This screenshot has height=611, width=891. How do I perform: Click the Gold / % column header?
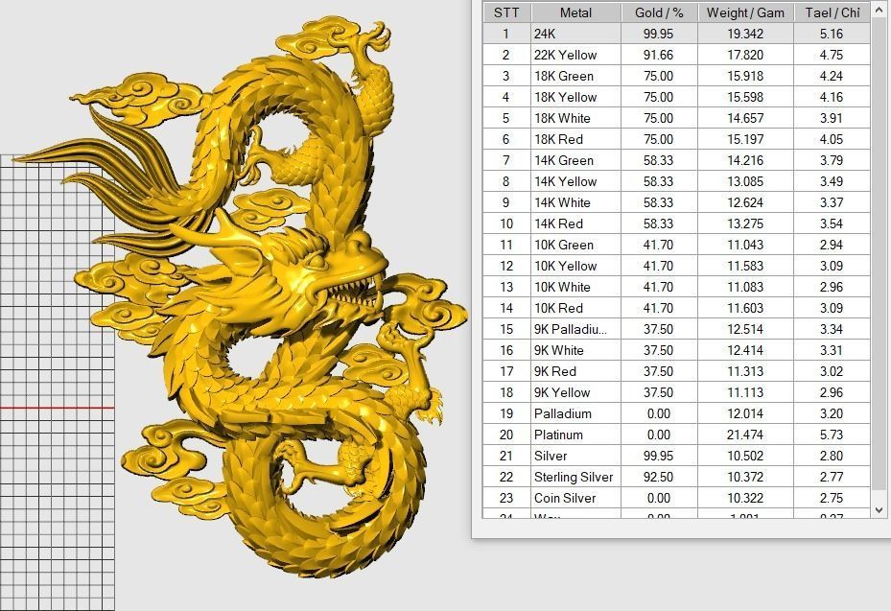click(659, 12)
